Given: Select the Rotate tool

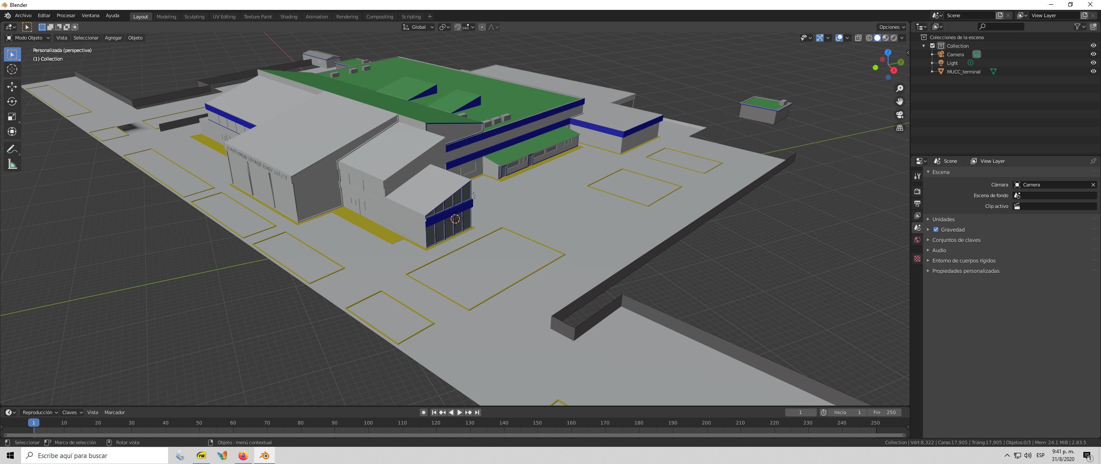Looking at the screenshot, I should tap(12, 102).
